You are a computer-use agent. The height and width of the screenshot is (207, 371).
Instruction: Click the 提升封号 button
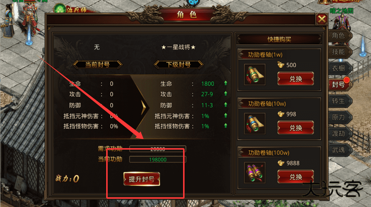(x=142, y=179)
